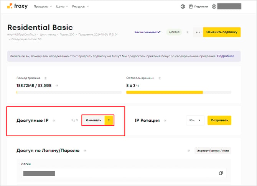The width and height of the screenshot is (257, 186).
Task: Open the Как использовать? link
Action: 148,32
